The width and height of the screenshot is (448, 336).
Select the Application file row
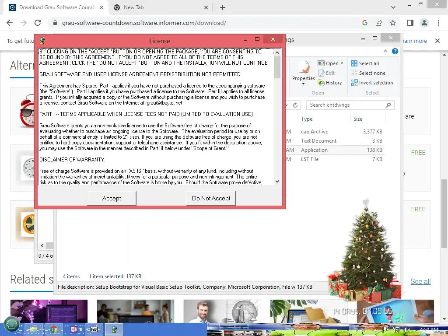pyautogui.click(x=334, y=150)
